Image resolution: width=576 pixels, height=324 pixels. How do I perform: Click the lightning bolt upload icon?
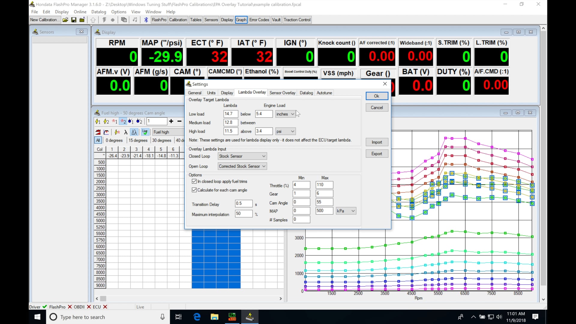tap(104, 20)
